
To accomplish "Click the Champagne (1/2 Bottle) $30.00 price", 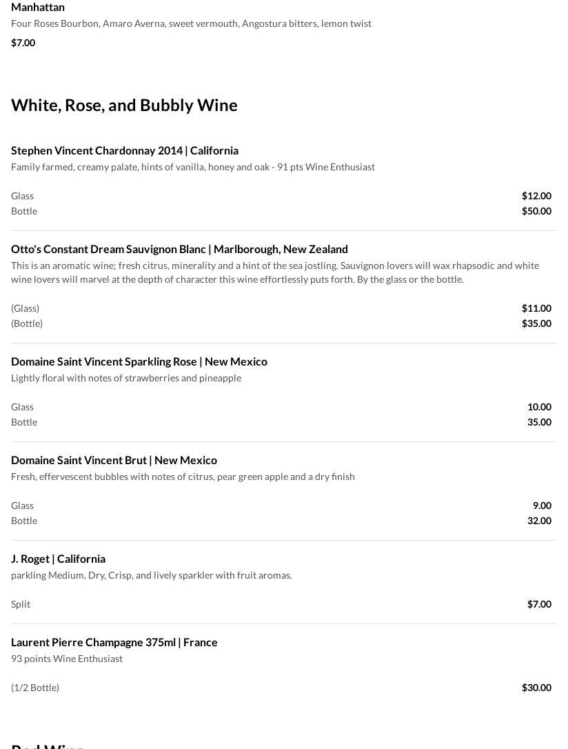I will [536, 688].
